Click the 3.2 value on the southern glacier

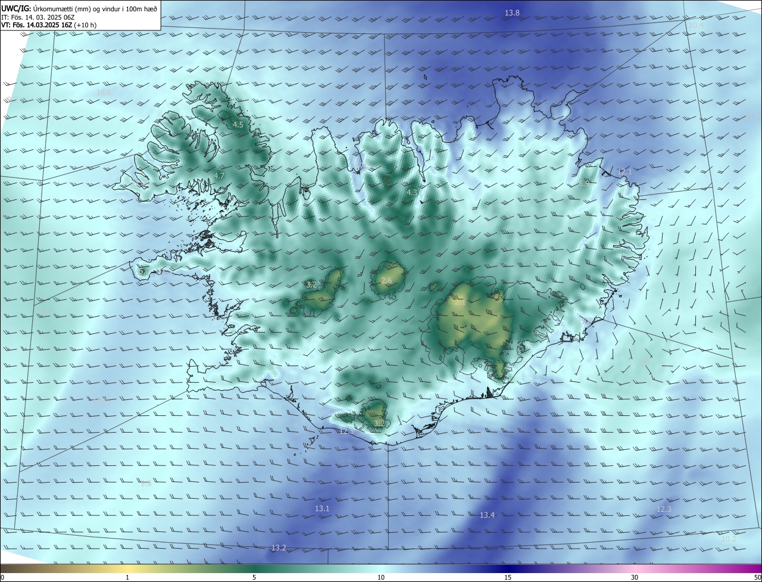pyautogui.click(x=379, y=423)
